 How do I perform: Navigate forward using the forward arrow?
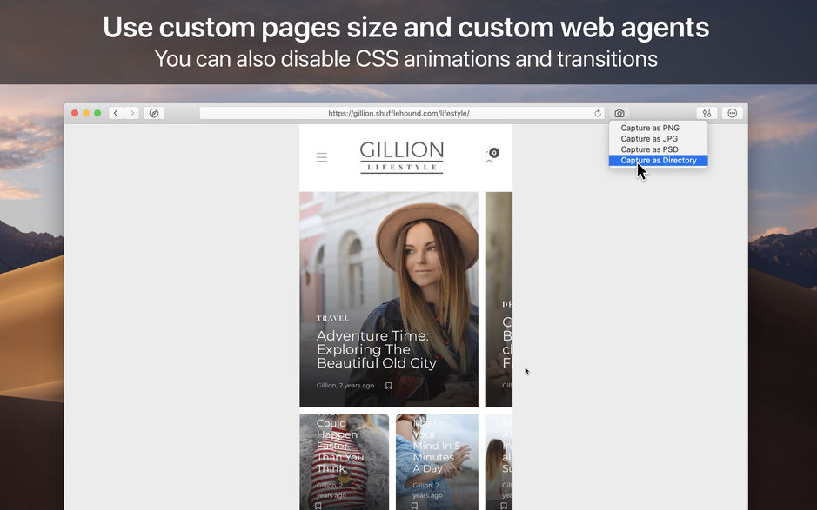(x=131, y=113)
